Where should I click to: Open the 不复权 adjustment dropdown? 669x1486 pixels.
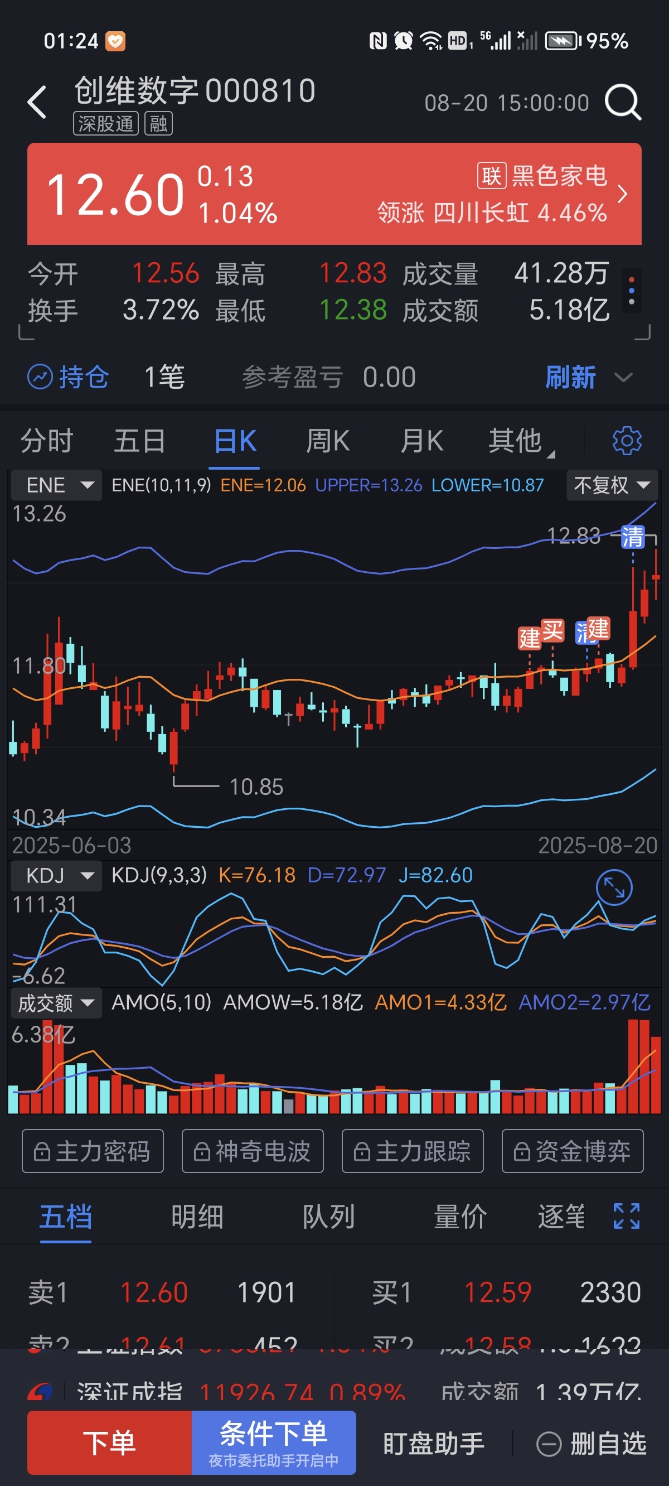click(612, 485)
